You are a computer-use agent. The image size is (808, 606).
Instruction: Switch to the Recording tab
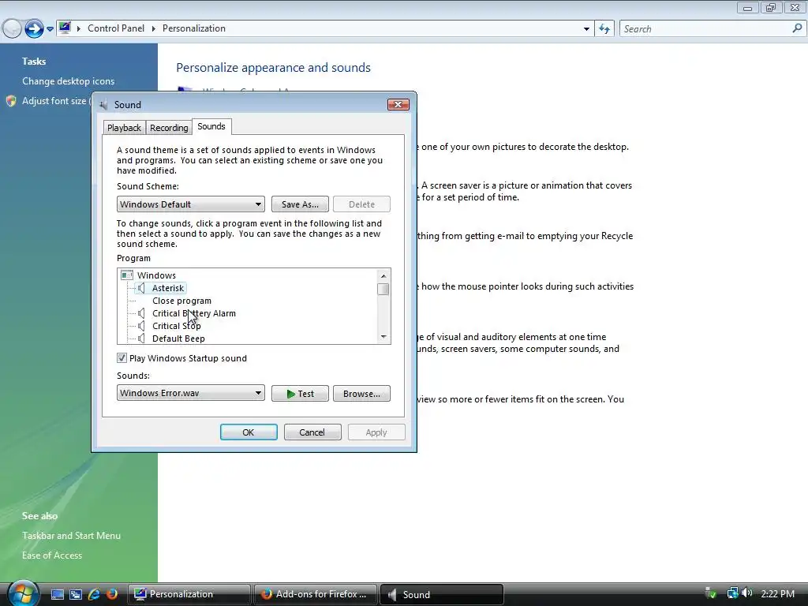(x=169, y=128)
